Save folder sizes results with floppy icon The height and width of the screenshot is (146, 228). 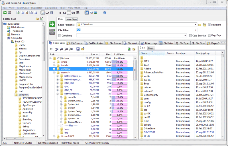click(78, 49)
